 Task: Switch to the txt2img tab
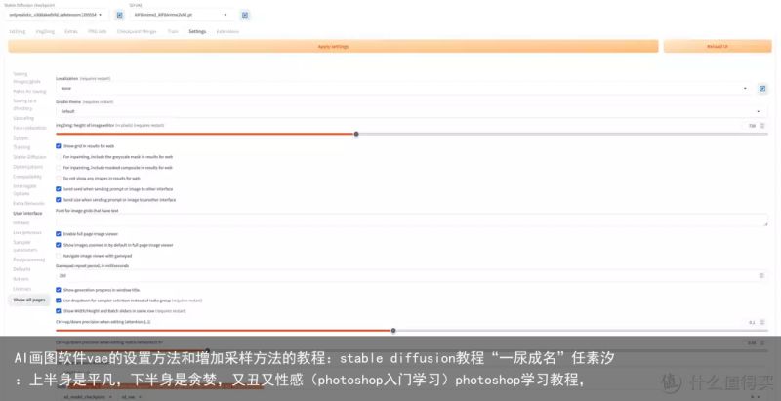point(17,31)
